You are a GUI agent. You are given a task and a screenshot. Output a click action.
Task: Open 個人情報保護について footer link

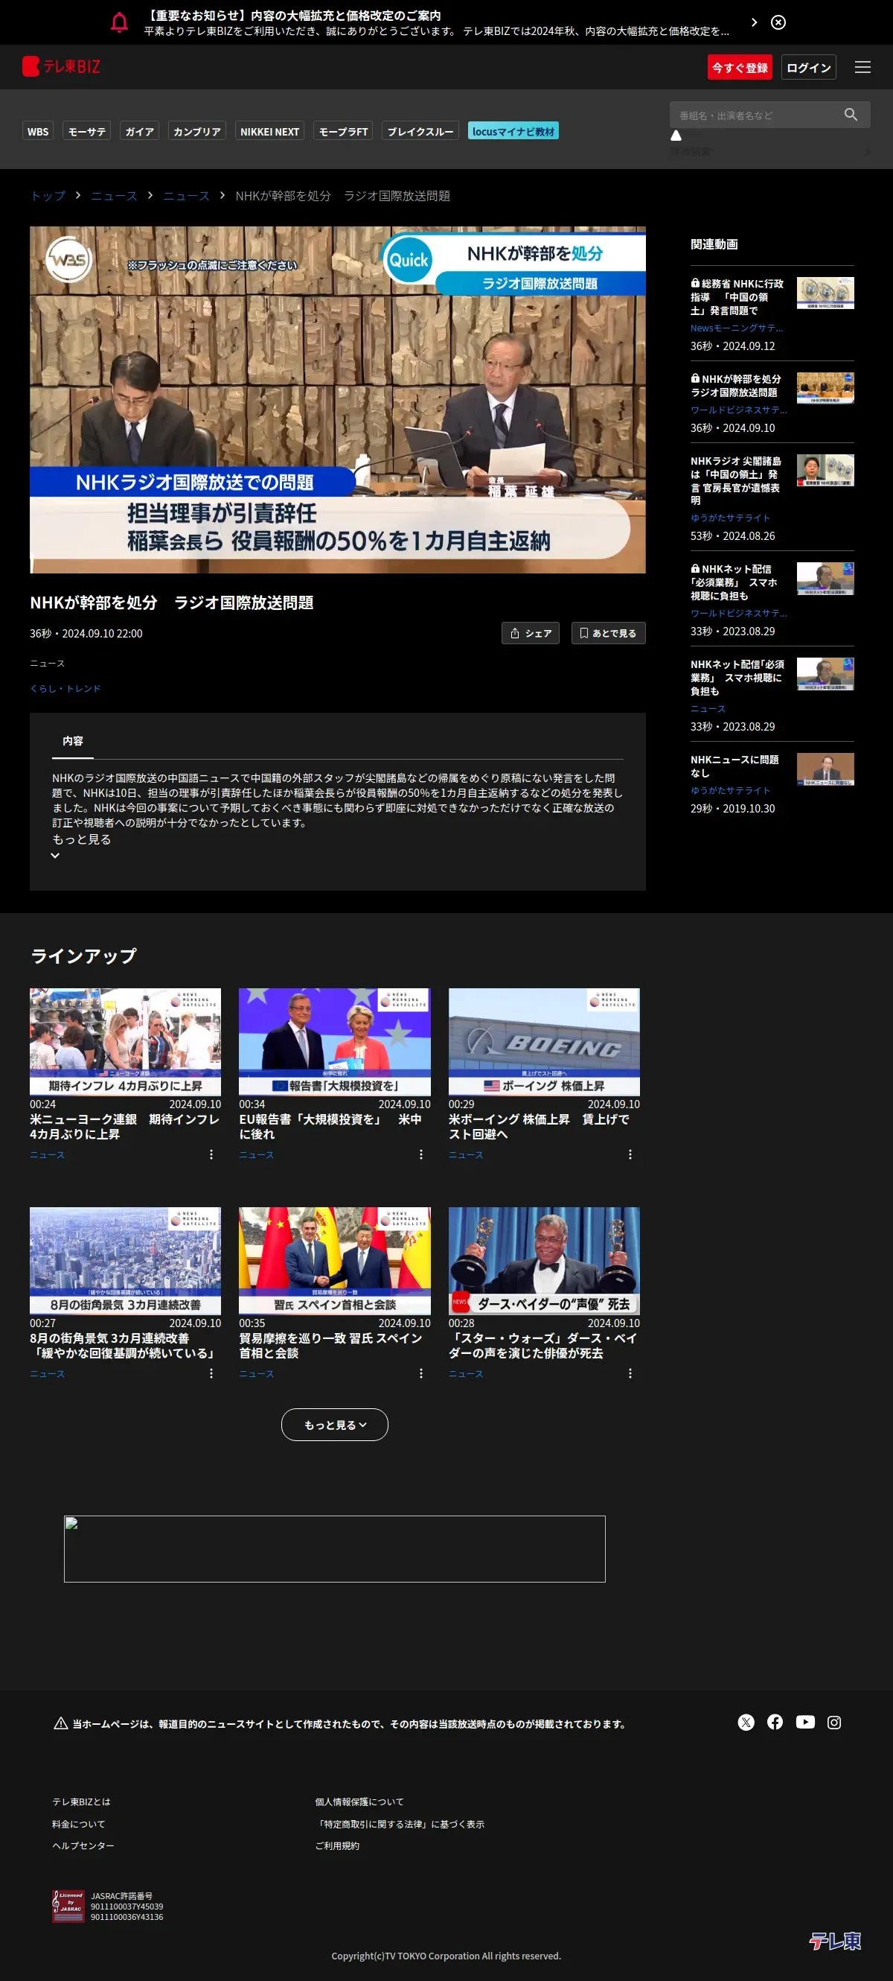click(x=359, y=1802)
